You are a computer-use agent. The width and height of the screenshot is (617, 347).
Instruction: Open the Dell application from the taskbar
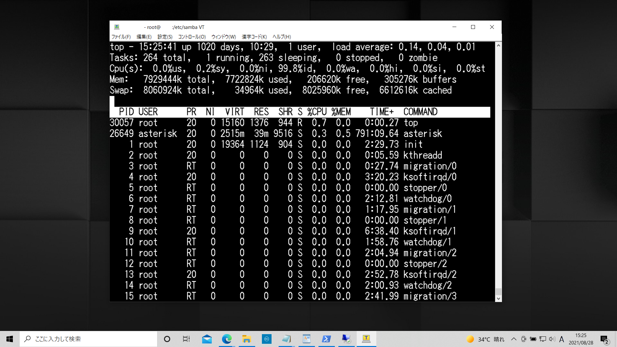[x=267, y=339]
